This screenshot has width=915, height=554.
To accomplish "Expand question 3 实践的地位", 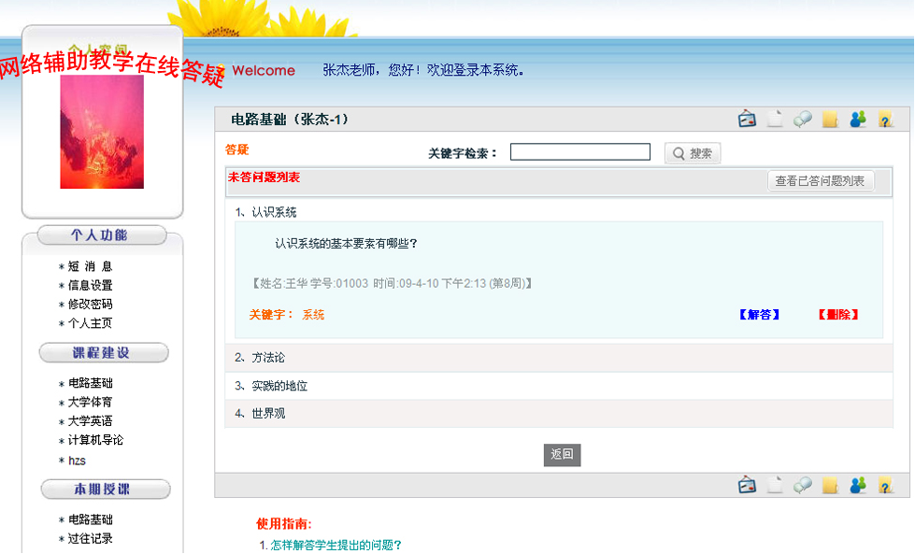I will point(279,386).
